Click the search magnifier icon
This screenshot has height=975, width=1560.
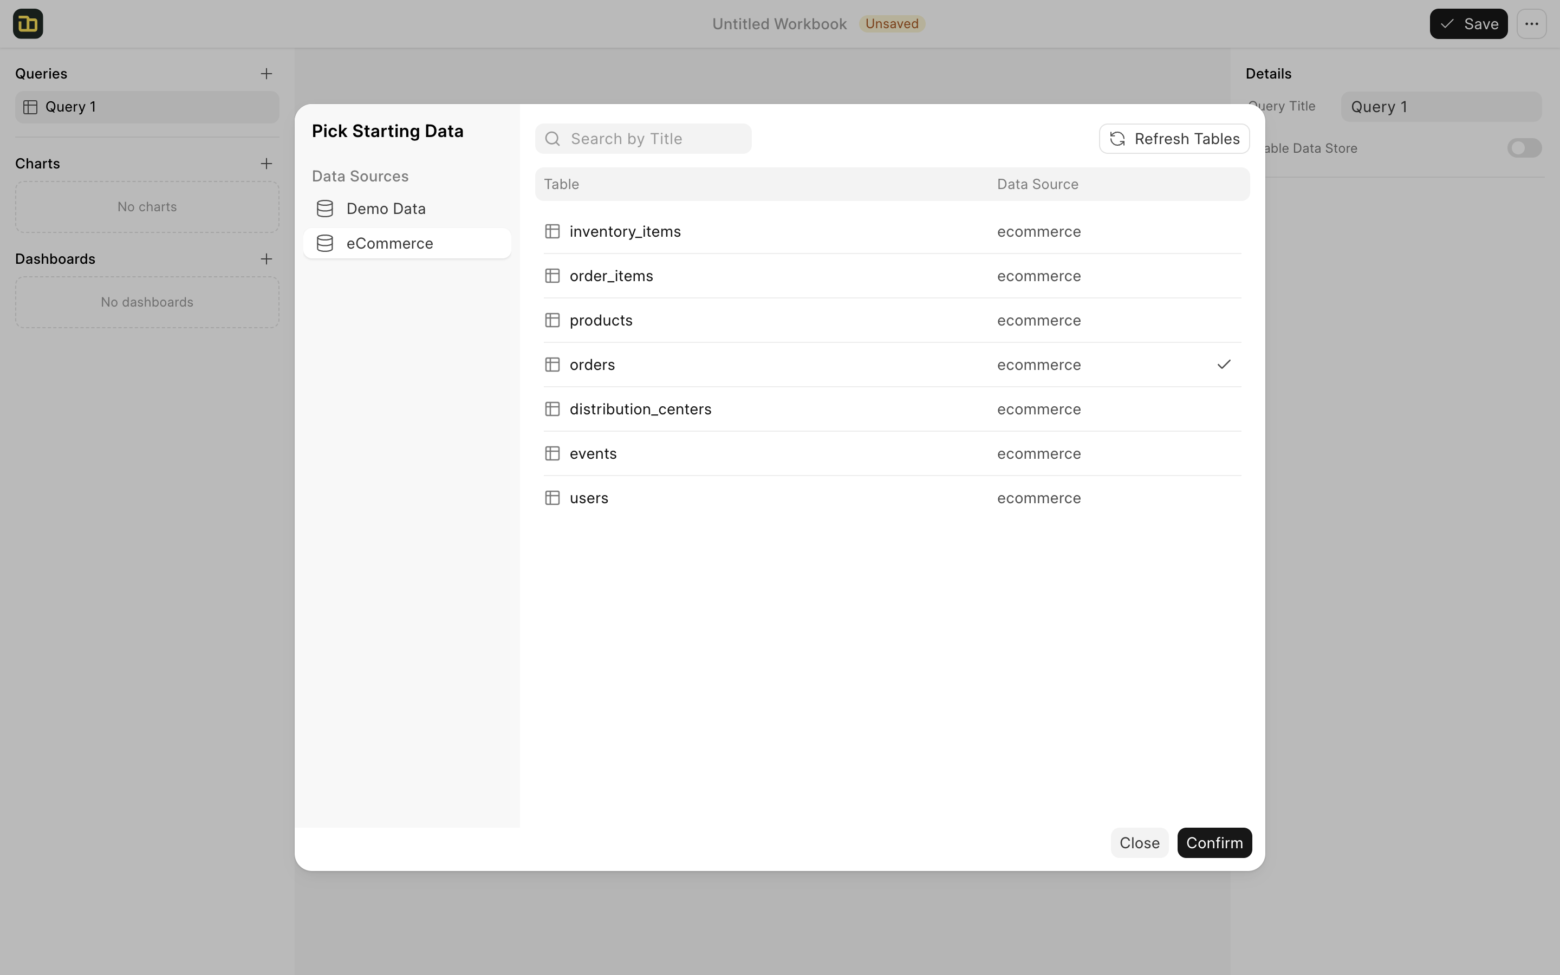pos(552,139)
